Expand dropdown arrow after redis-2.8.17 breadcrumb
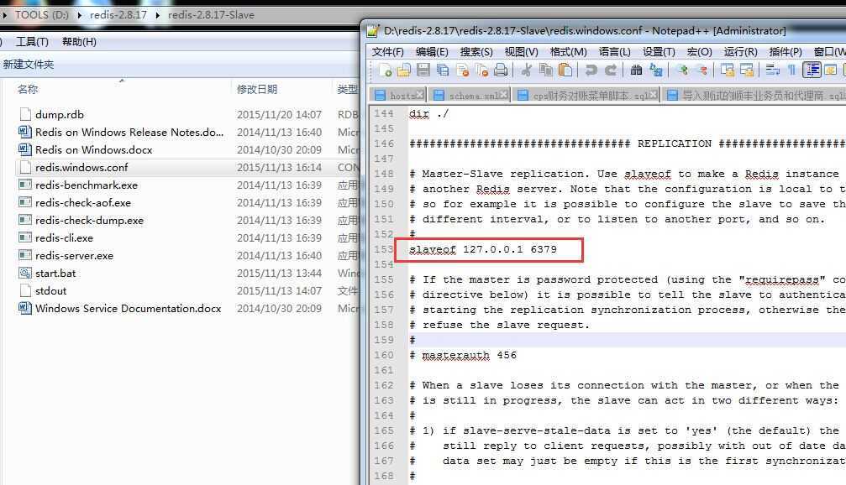Viewport: 846px width, 485px height. tap(158, 15)
